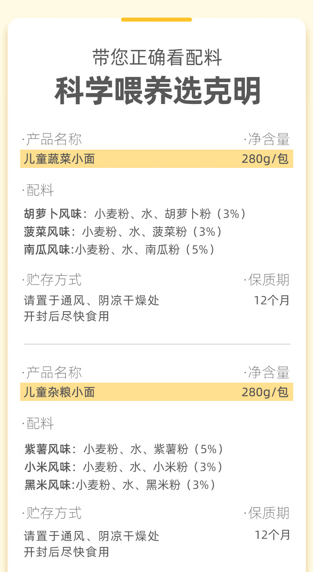Click the bold title 科学喂养选克明
The height and width of the screenshot is (572, 313).
(x=157, y=91)
